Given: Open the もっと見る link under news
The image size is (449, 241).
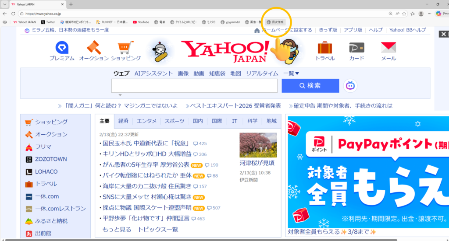Looking at the screenshot, I should [117, 230].
